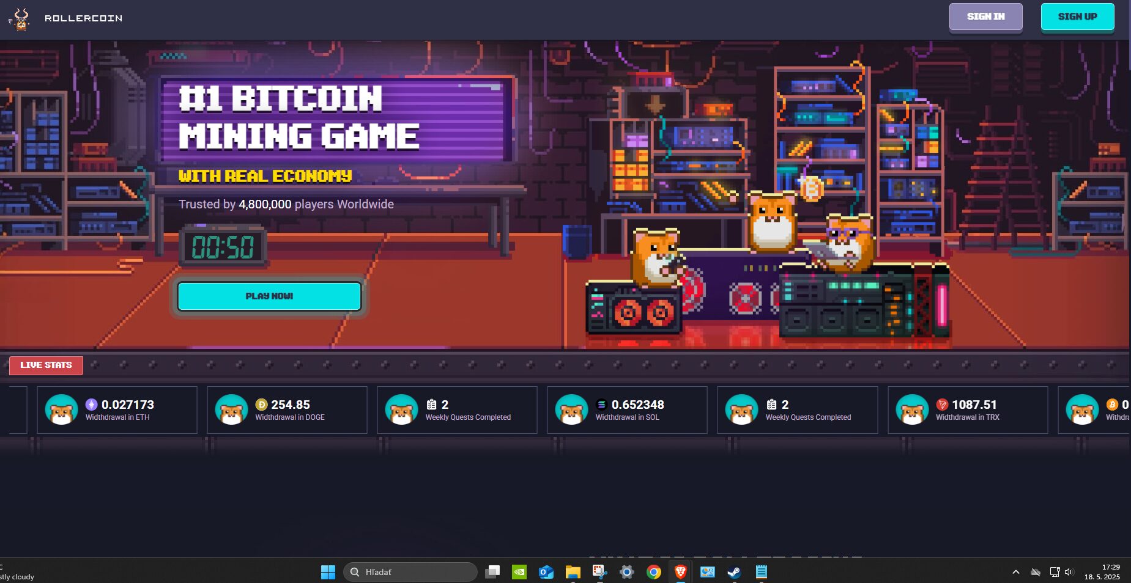Click the 'Widthdrawal in ETH' text
Viewport: 1131px width, 583px height.
[x=117, y=417]
